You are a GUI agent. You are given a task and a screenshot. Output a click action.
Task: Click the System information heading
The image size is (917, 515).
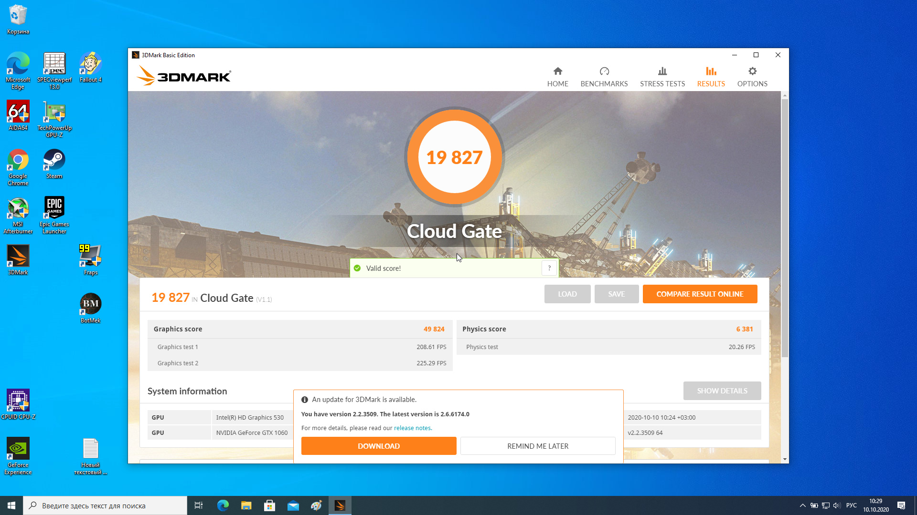187,391
